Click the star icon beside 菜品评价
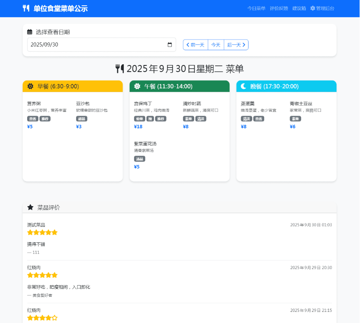The image size is (360, 323). click(30, 207)
